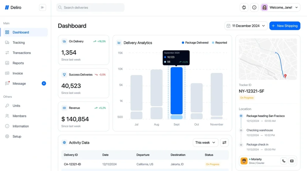The width and height of the screenshot is (307, 171).
Task: Toggle the Reported legend series
Action: click(219, 43)
